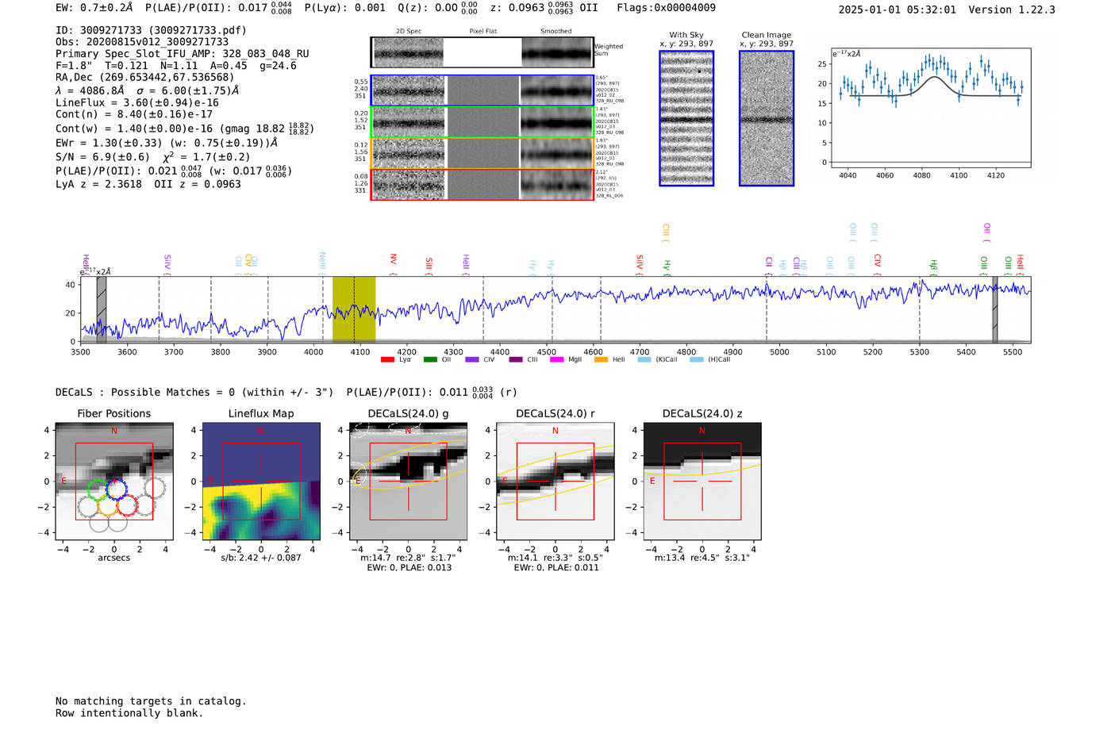1111x756 pixels.
Task: Select the red-bordered 2D spectrum row
Action: pos(482,184)
